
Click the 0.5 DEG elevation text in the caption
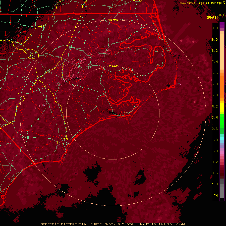pyautogui.click(x=126, y=224)
